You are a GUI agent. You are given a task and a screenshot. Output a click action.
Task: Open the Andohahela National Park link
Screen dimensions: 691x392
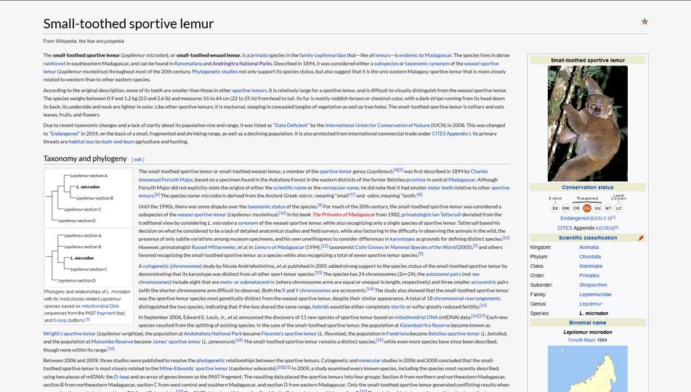(213, 333)
